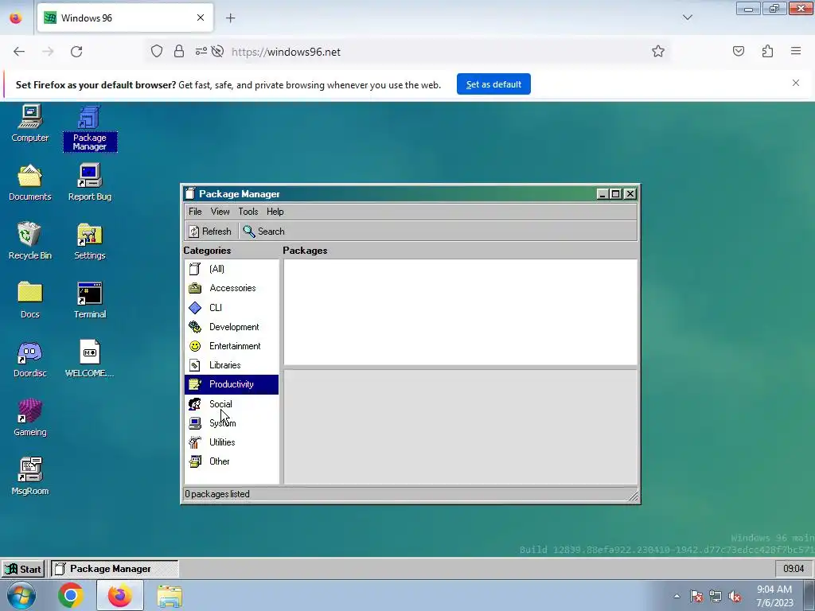Open the Windows 7 Start orb

click(x=21, y=595)
